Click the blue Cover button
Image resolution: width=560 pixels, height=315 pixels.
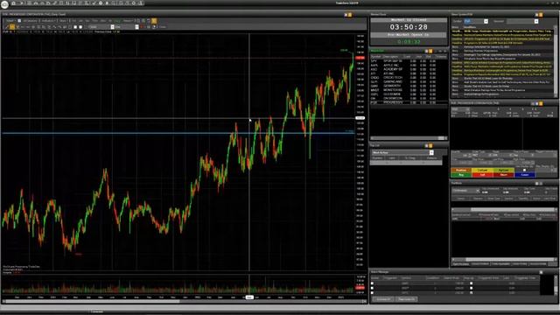(x=525, y=175)
